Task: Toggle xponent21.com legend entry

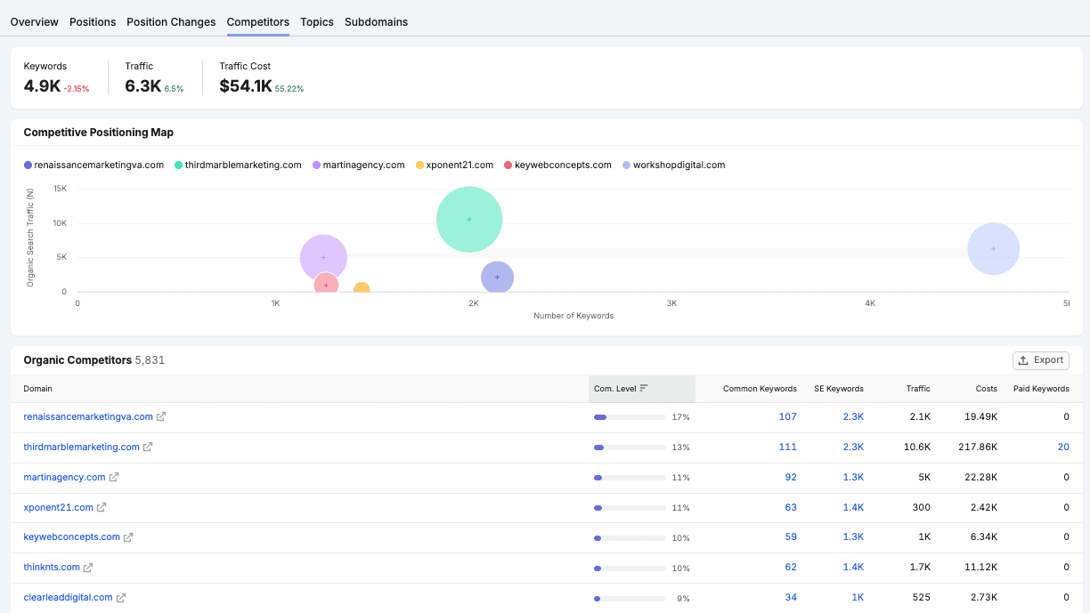Action: point(454,165)
